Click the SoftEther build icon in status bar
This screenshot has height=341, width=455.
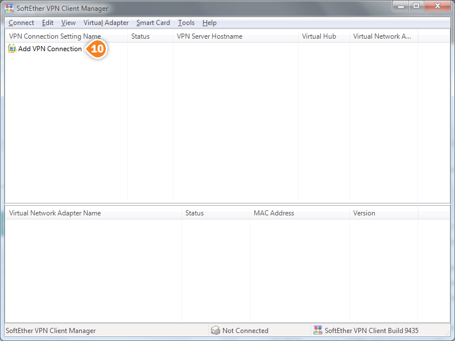[318, 330]
